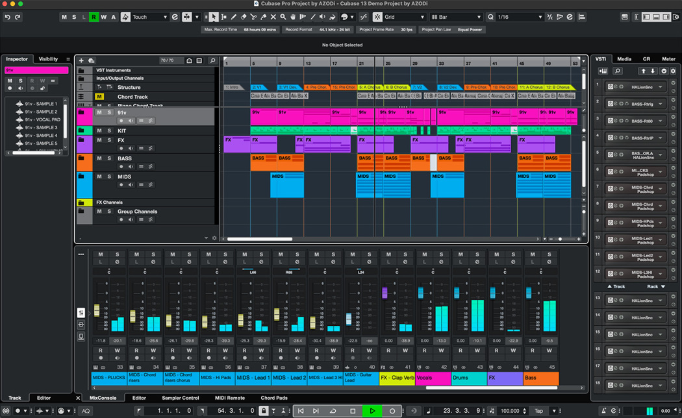Select the Split (scissors) tool
The height and width of the screenshot is (418, 682).
pyautogui.click(x=254, y=17)
